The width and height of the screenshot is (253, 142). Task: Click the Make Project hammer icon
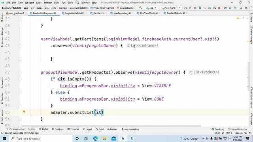coord(141,8)
